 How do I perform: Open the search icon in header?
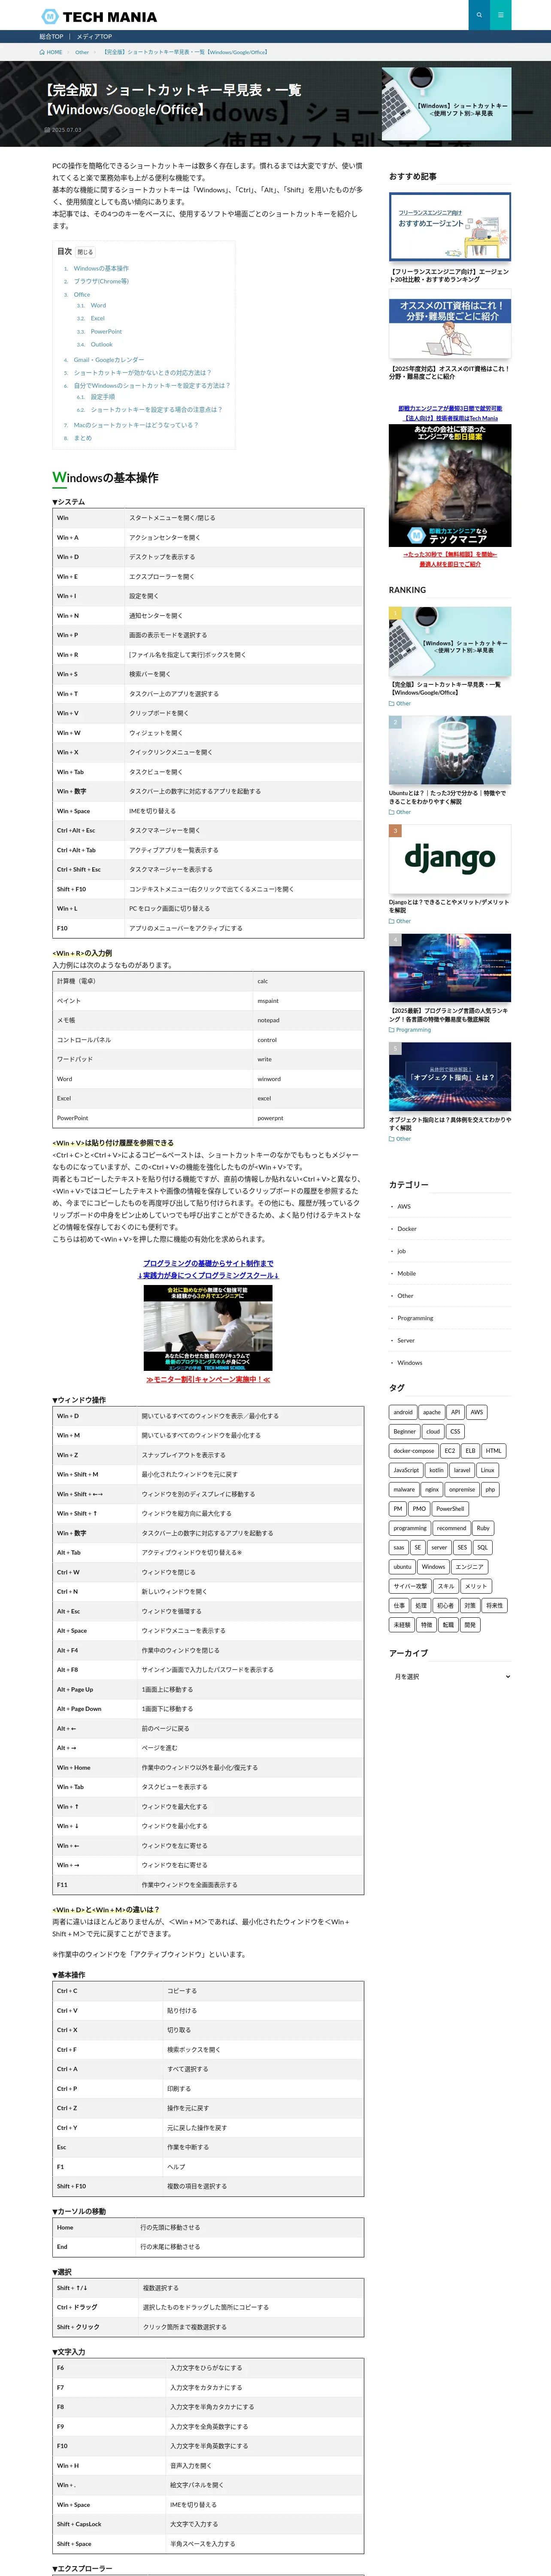pyautogui.click(x=479, y=15)
